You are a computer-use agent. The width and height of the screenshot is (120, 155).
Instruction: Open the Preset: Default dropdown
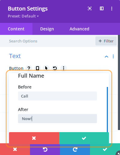23,16
